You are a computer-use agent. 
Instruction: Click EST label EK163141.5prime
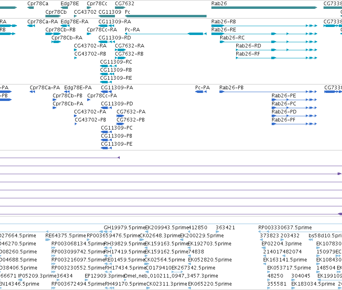285,260
